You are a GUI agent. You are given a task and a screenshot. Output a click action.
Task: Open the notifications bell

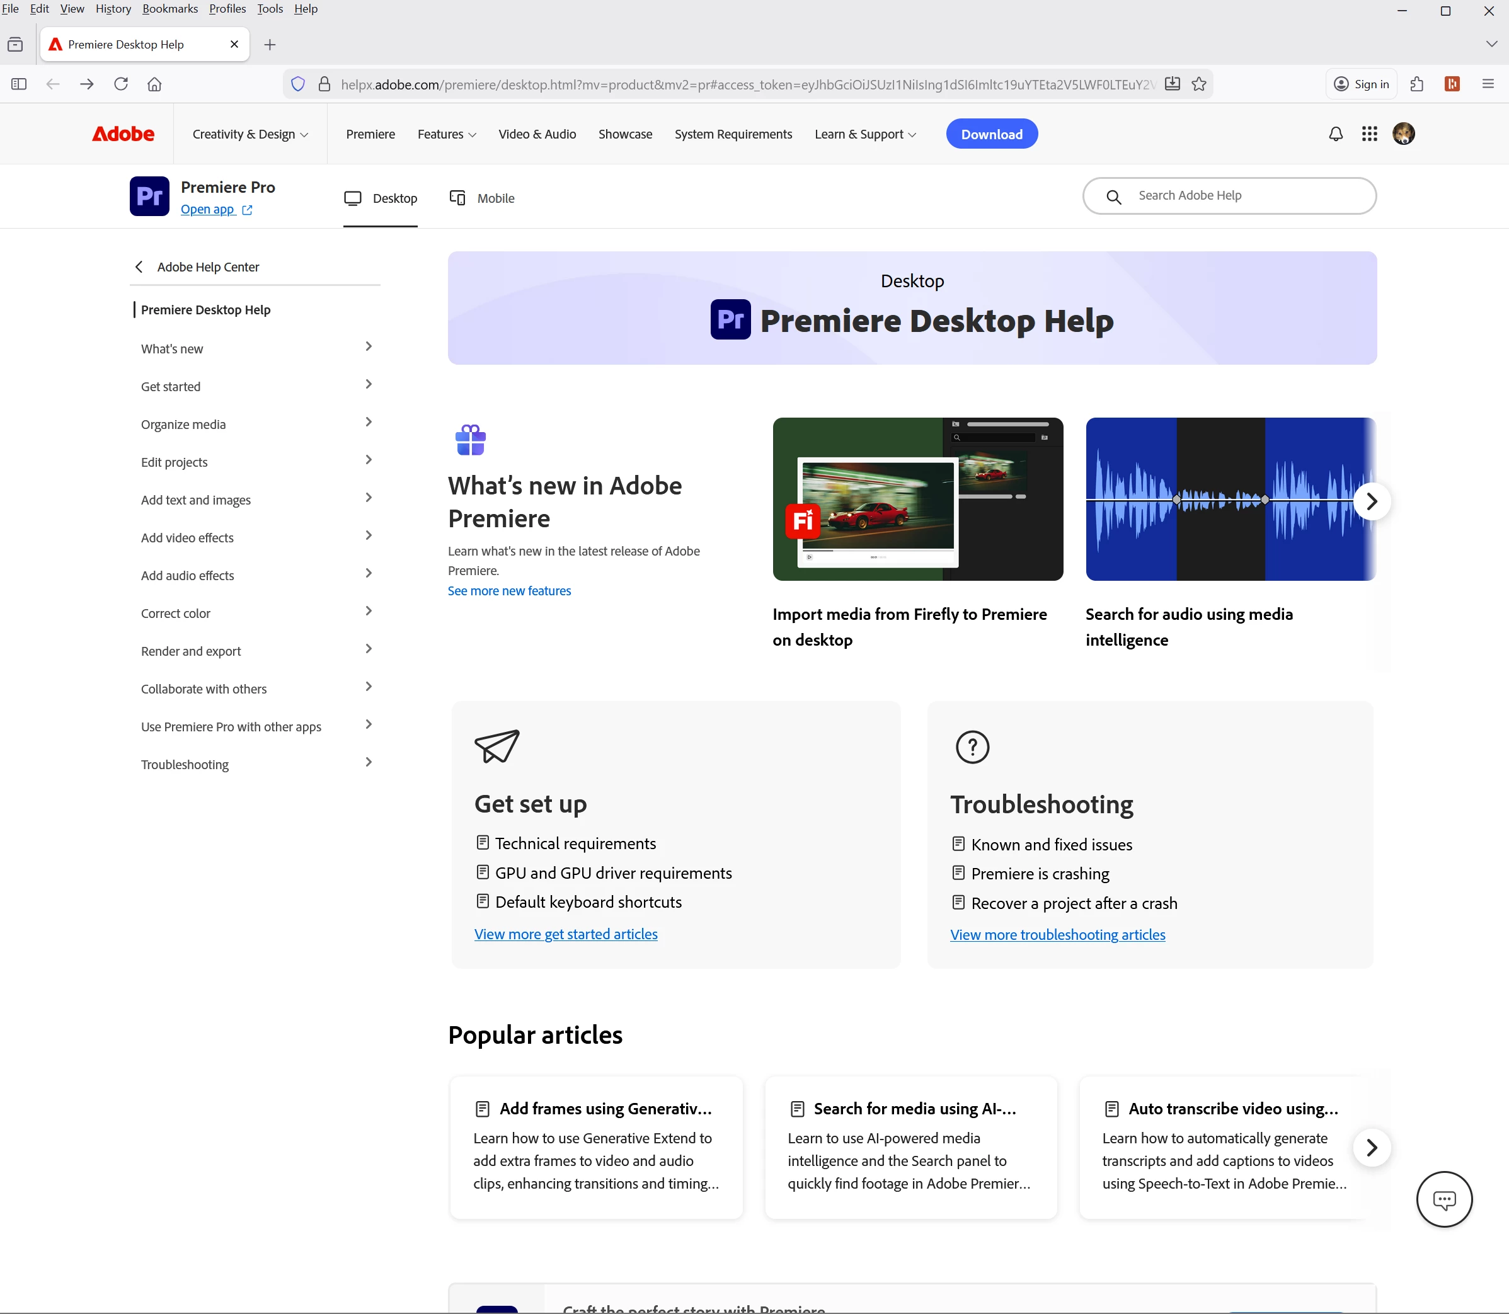1336,134
